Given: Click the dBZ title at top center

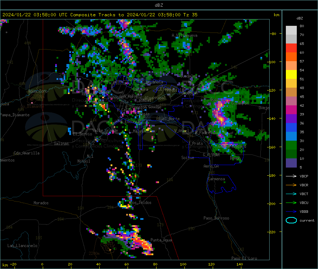Looking at the screenshot, I should point(159,5).
